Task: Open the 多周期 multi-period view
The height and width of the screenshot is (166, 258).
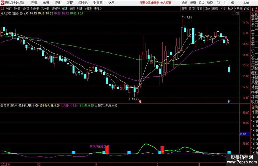Action: pos(88,9)
